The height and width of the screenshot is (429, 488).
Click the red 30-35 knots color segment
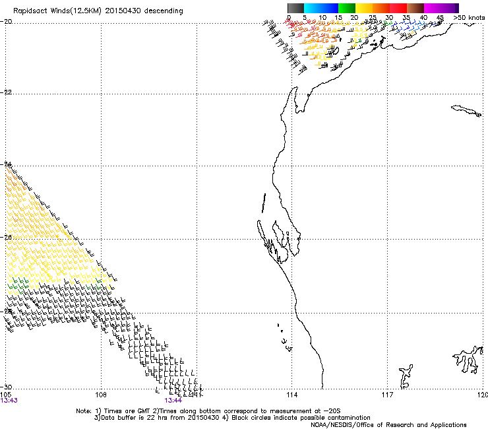pos(398,8)
